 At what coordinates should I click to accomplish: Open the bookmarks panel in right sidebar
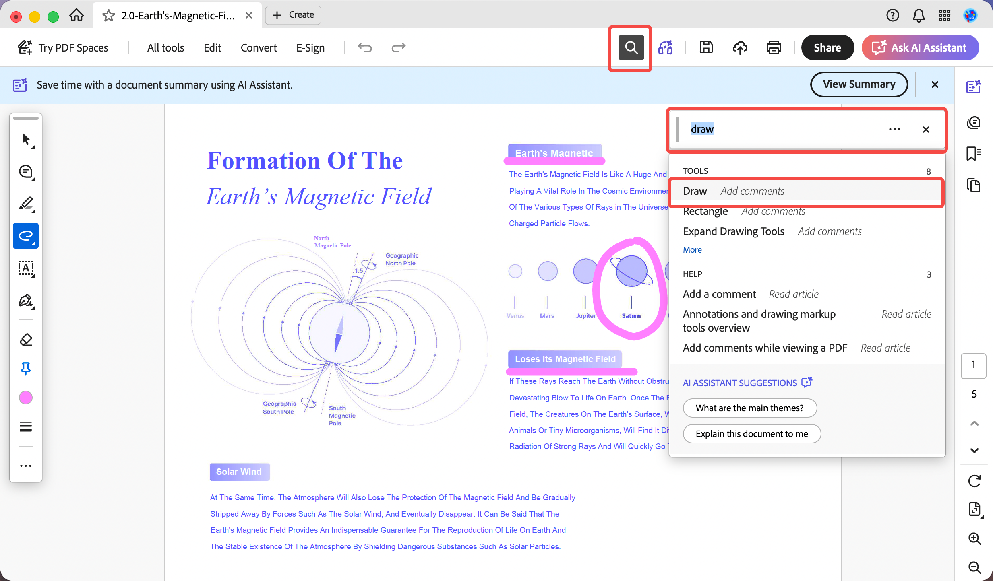click(973, 153)
